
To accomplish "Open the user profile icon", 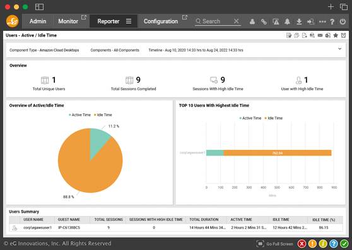I will point(252,21).
